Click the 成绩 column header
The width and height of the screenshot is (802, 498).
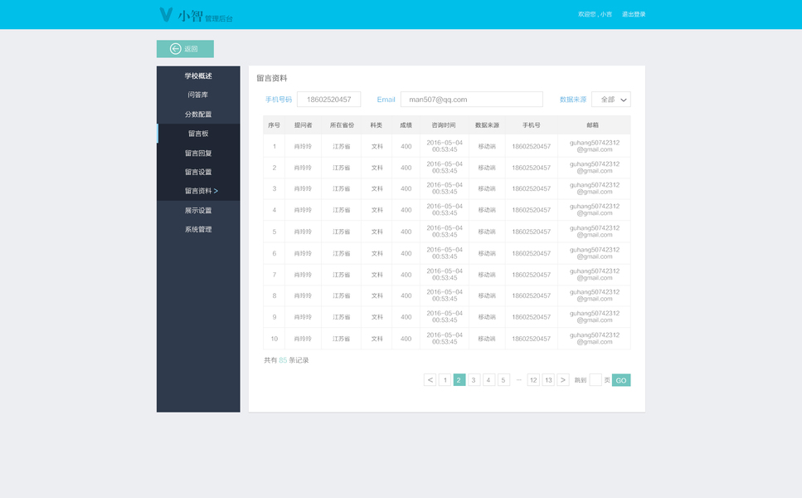pyautogui.click(x=406, y=124)
